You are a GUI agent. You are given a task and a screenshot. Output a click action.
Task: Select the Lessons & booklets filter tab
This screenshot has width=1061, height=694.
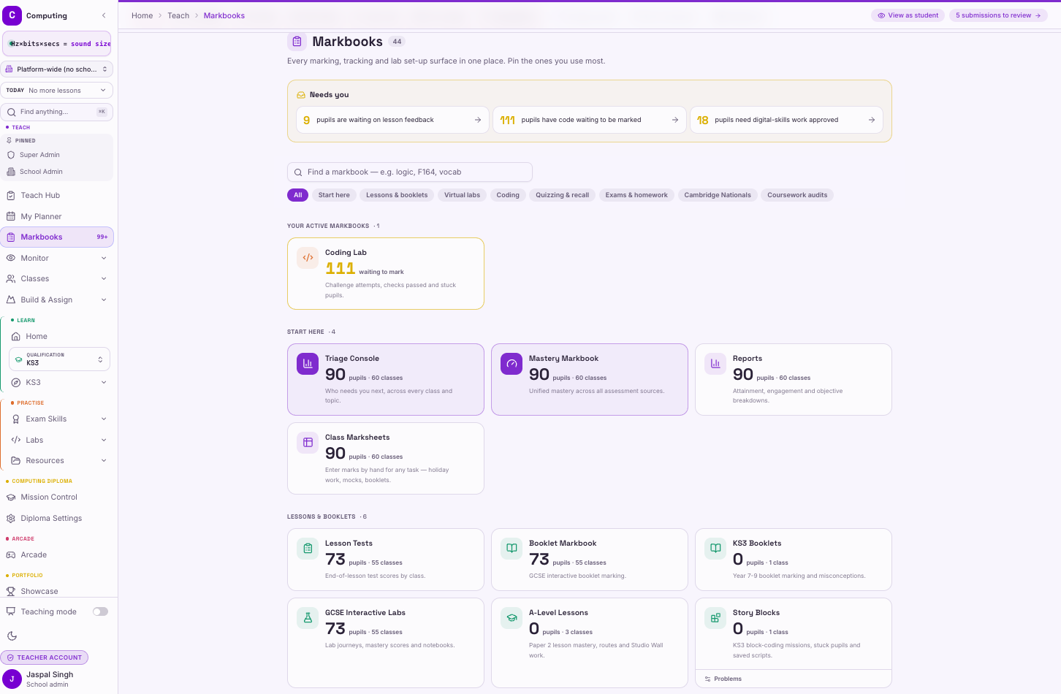click(397, 195)
